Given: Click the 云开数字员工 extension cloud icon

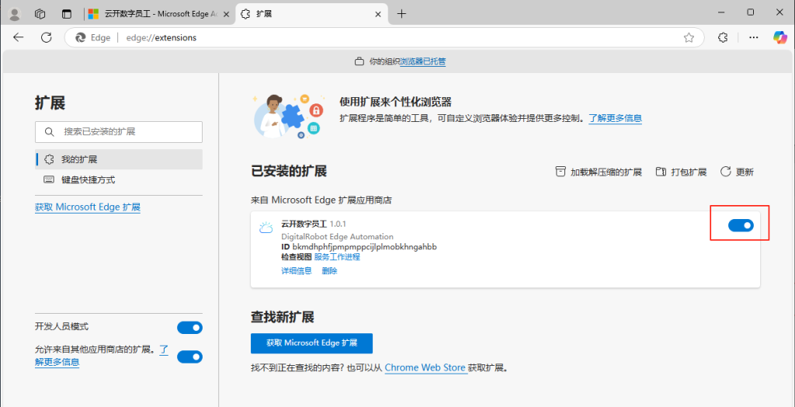Looking at the screenshot, I should pyautogui.click(x=266, y=228).
